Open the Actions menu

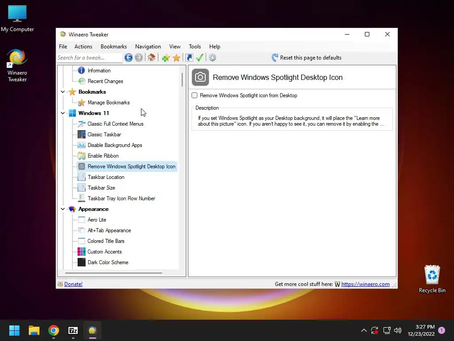click(x=83, y=46)
